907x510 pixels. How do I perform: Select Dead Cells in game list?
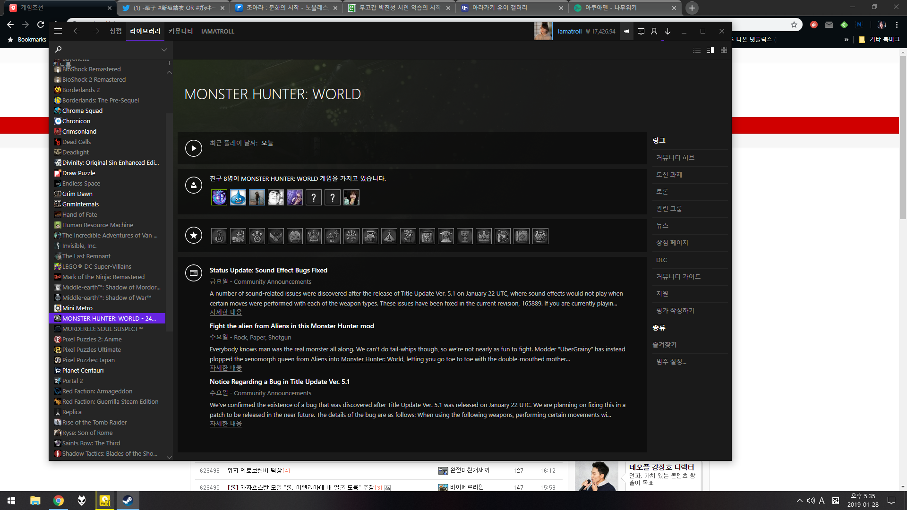(x=77, y=142)
